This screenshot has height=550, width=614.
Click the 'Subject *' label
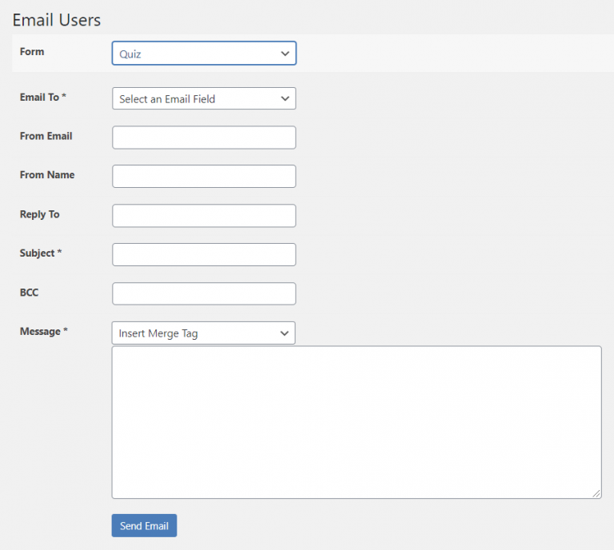[41, 253]
